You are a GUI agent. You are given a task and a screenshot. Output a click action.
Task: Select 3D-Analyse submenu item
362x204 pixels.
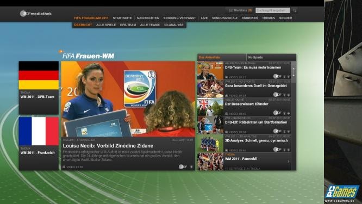coord(173,25)
